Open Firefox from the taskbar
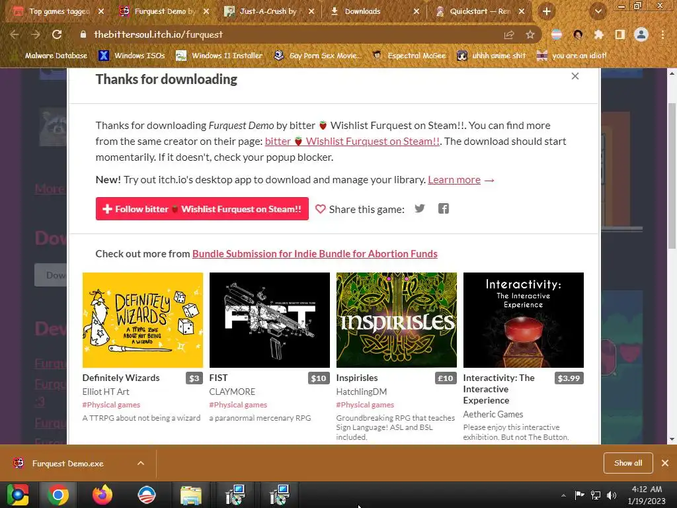 pyautogui.click(x=102, y=495)
